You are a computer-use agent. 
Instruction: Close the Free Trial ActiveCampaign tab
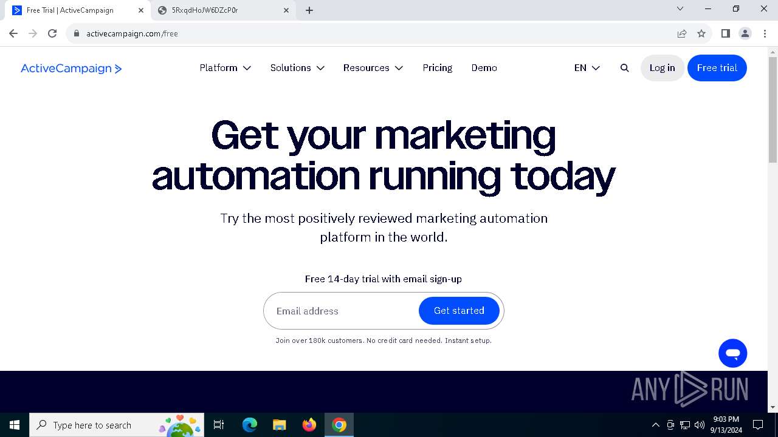(141, 10)
